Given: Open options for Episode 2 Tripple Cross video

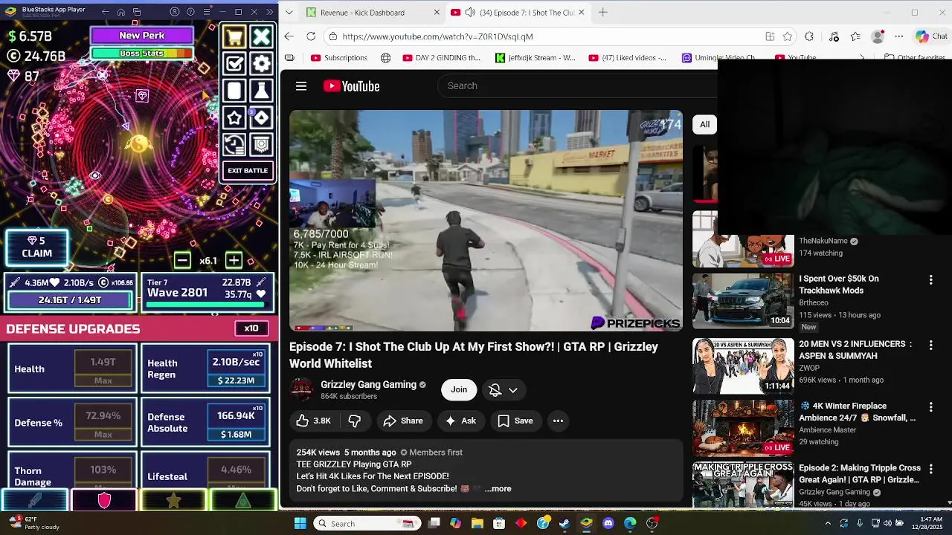Looking at the screenshot, I should 930,470.
